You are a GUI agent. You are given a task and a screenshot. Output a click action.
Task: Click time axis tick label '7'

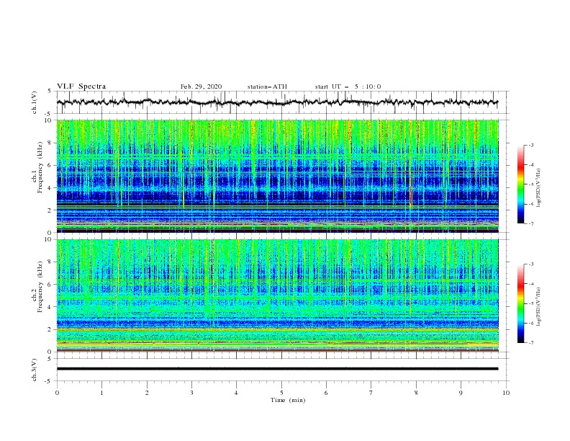pos(371,393)
